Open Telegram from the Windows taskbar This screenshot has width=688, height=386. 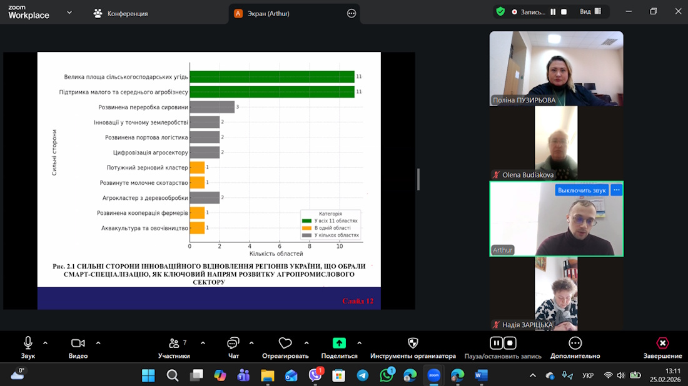click(x=363, y=375)
